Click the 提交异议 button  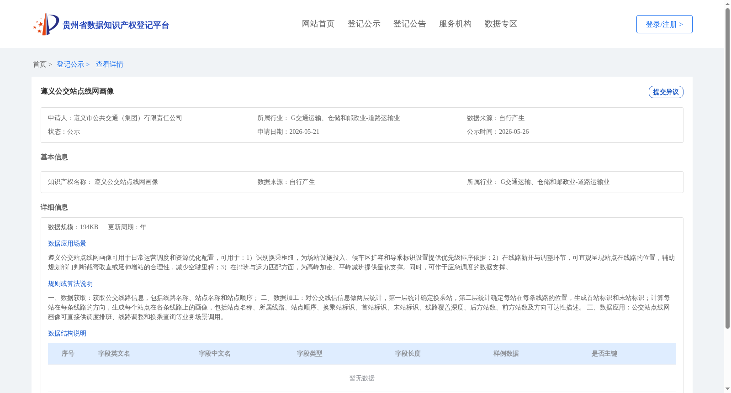click(666, 92)
